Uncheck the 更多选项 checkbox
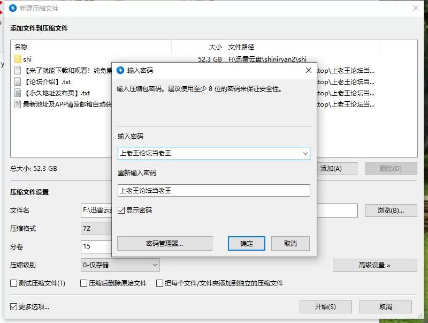428x323 pixels. (x=14, y=306)
